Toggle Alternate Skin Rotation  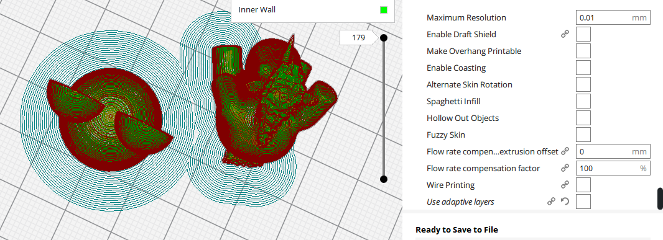click(583, 84)
